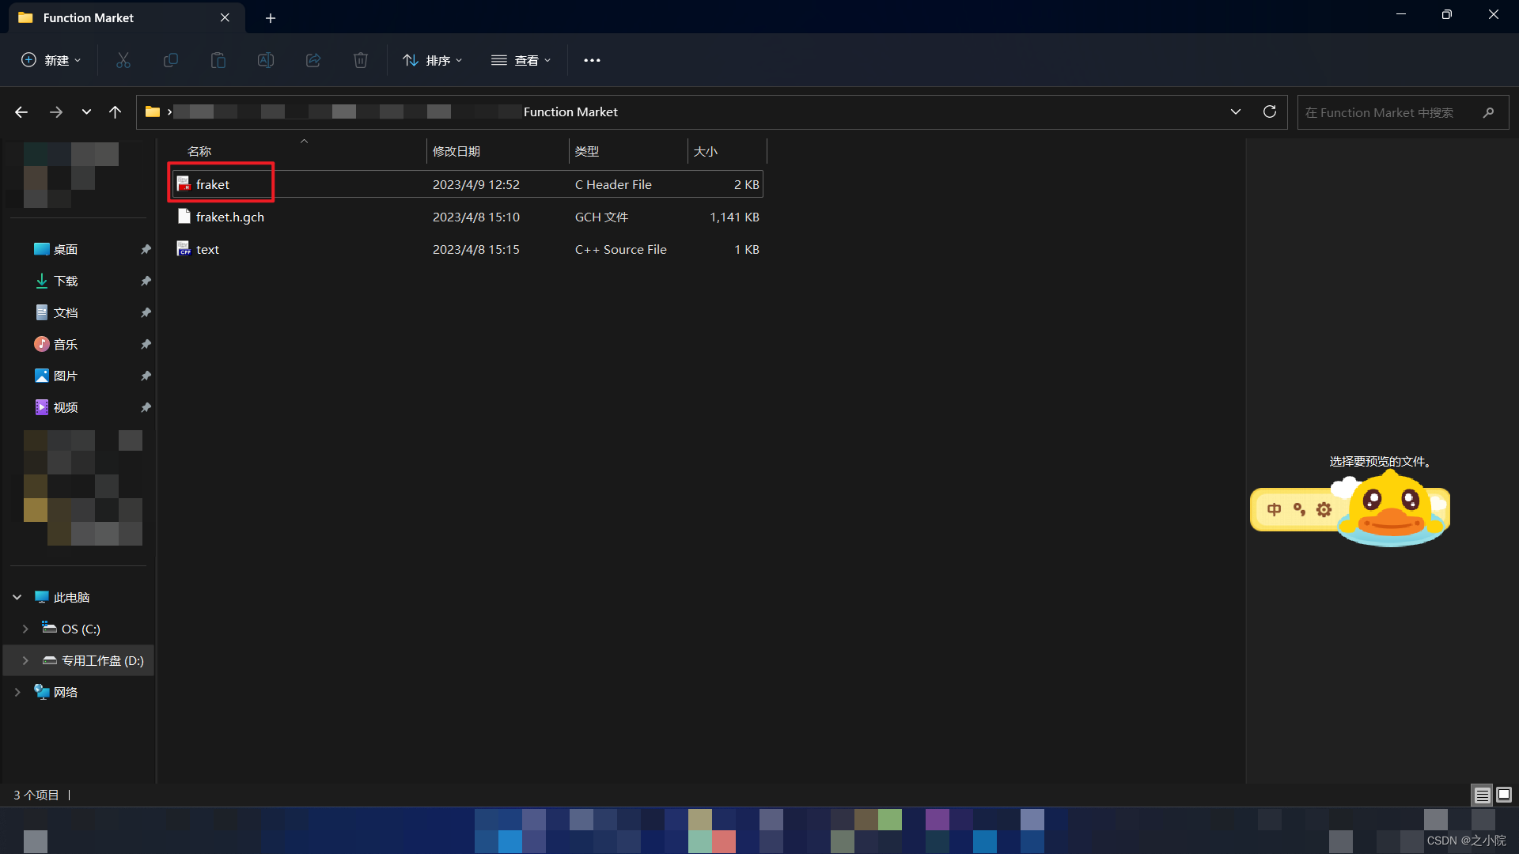Refresh the folder view
The height and width of the screenshot is (854, 1519).
point(1270,111)
